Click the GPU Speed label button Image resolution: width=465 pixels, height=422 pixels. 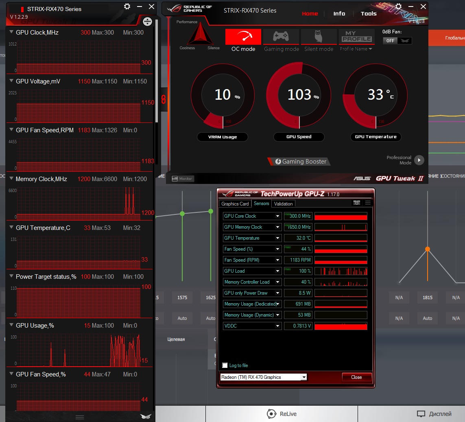click(x=299, y=137)
